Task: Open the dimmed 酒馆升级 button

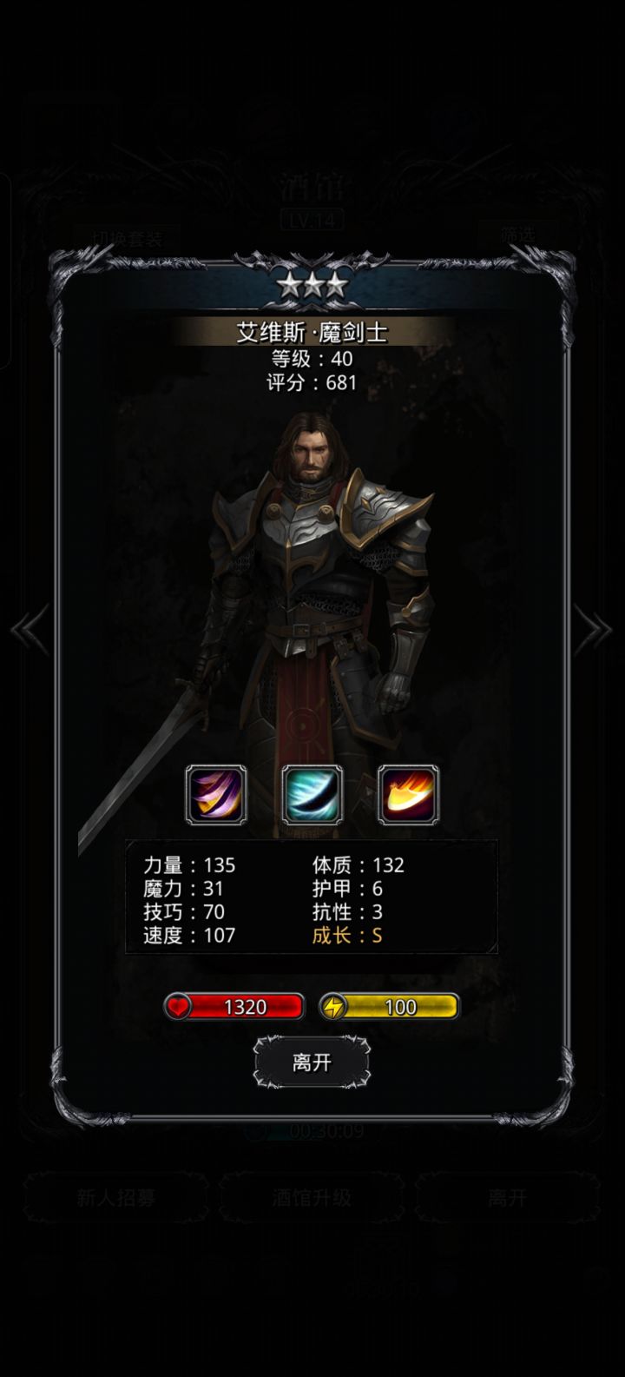Action: coord(312,1198)
